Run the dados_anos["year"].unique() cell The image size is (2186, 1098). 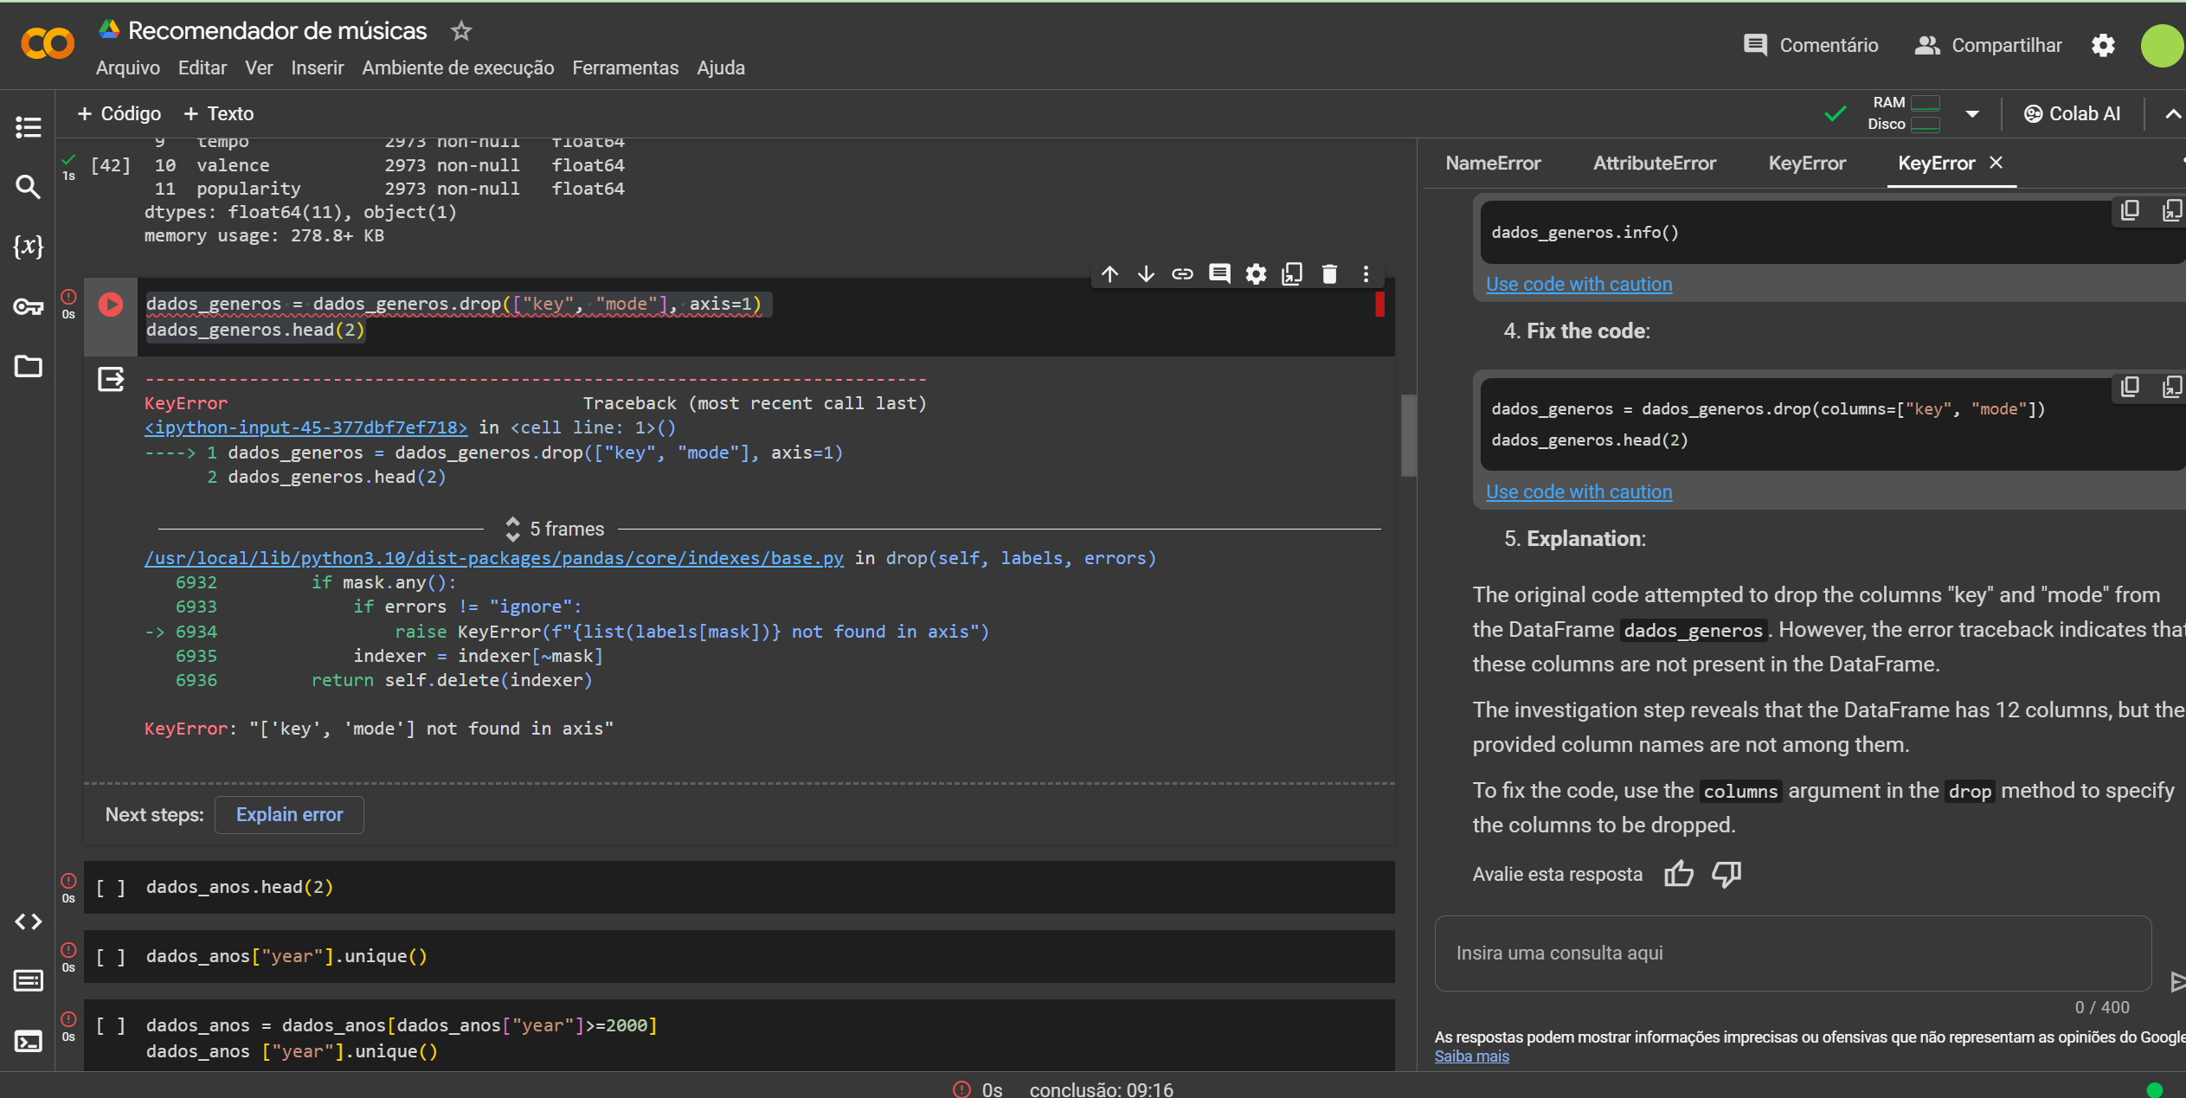(111, 957)
